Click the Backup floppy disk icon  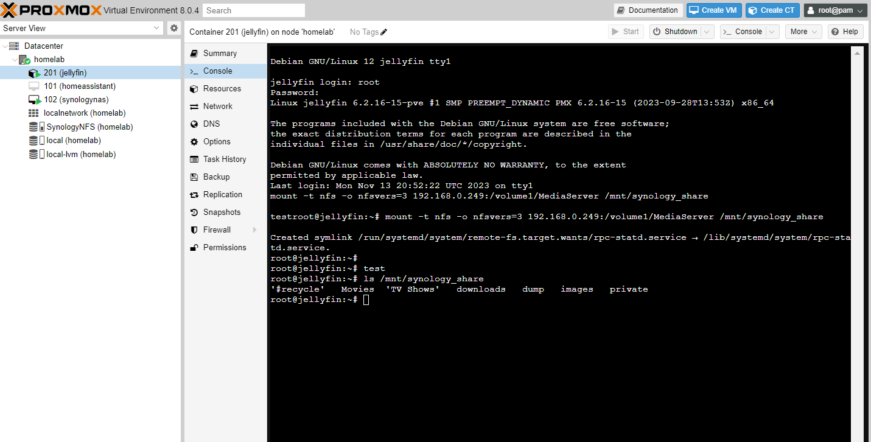coord(194,177)
